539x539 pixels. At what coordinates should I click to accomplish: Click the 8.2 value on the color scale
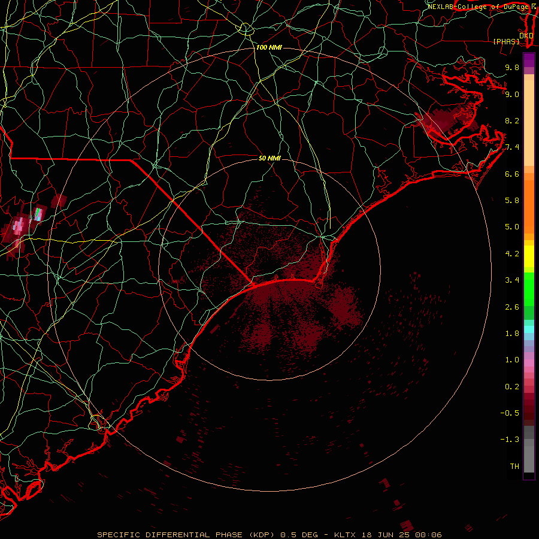click(512, 120)
